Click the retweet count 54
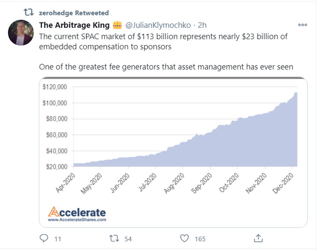Image resolution: width=320 pixels, height=251 pixels. [128, 239]
